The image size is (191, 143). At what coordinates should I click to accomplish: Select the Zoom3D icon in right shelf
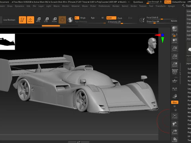(175, 132)
